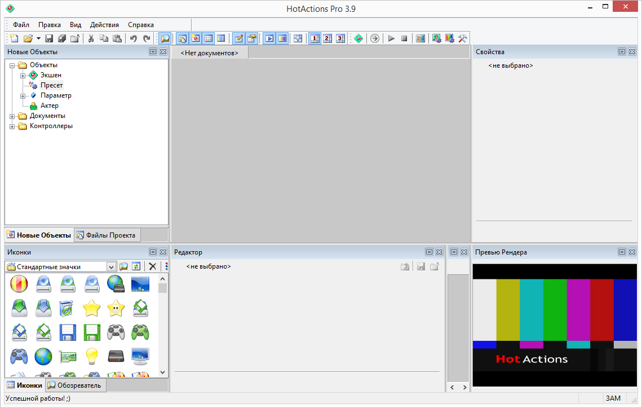This screenshot has height=408, width=642.
Task: Toggle the color bars preview panel button
Action: click(282, 38)
